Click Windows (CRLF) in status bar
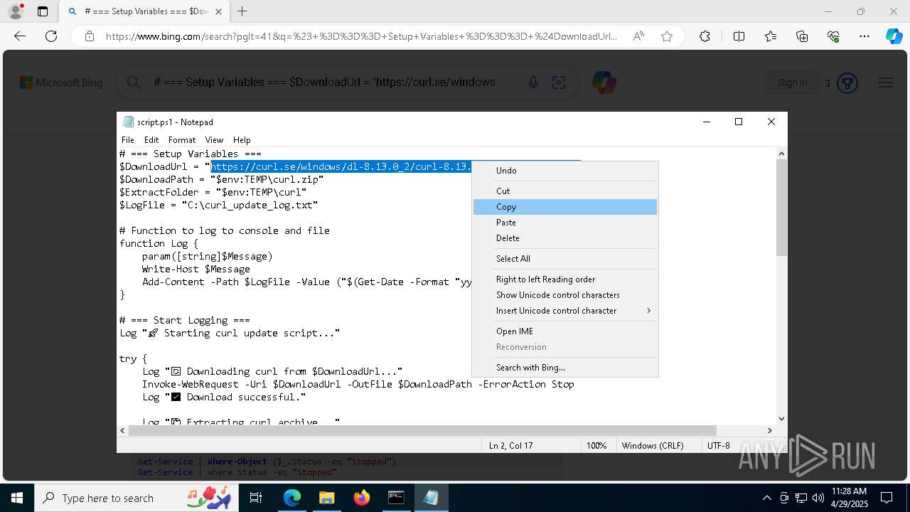This screenshot has width=910, height=512. 653,446
